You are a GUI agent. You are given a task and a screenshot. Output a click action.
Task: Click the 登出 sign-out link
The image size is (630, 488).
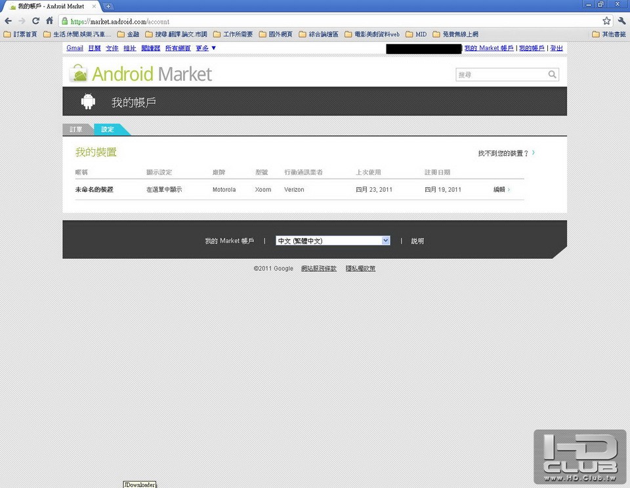(556, 48)
